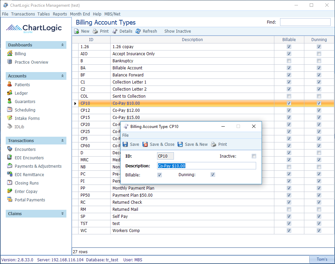The image size is (335, 264).
Task: Click the ChartLogic WinPM logo
Action: click(34, 28)
